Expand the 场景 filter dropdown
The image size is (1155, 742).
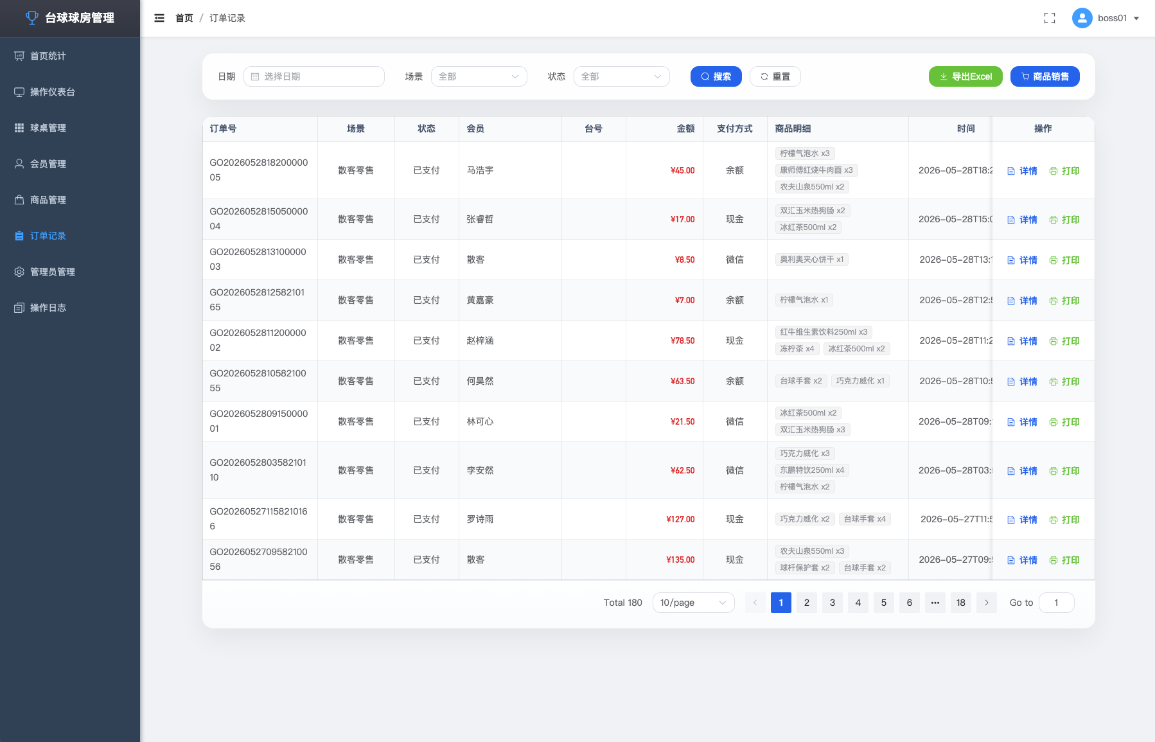click(x=479, y=76)
